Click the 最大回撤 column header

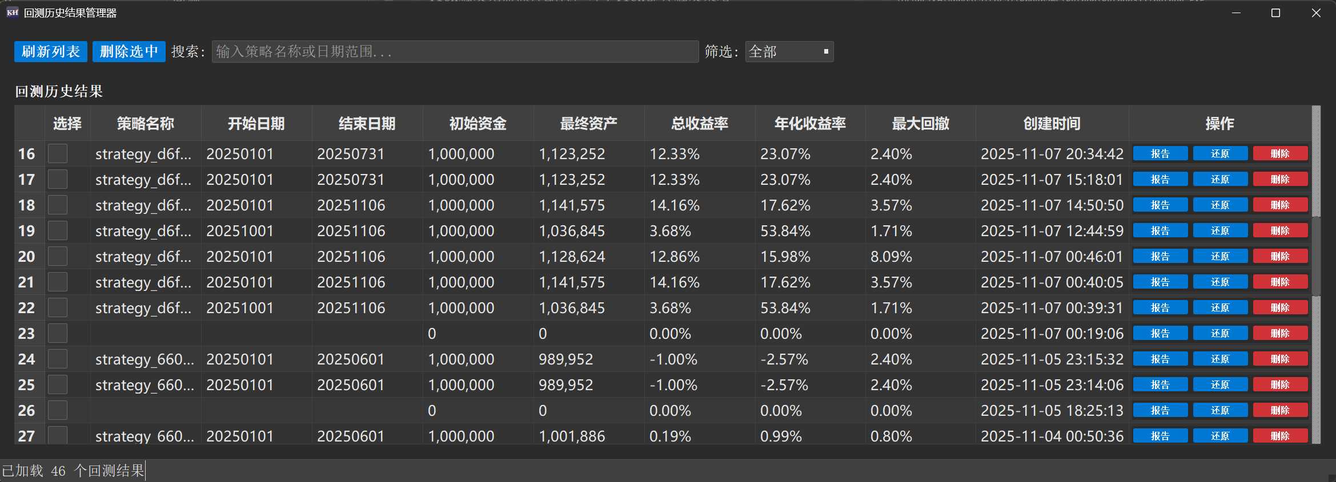pos(920,123)
